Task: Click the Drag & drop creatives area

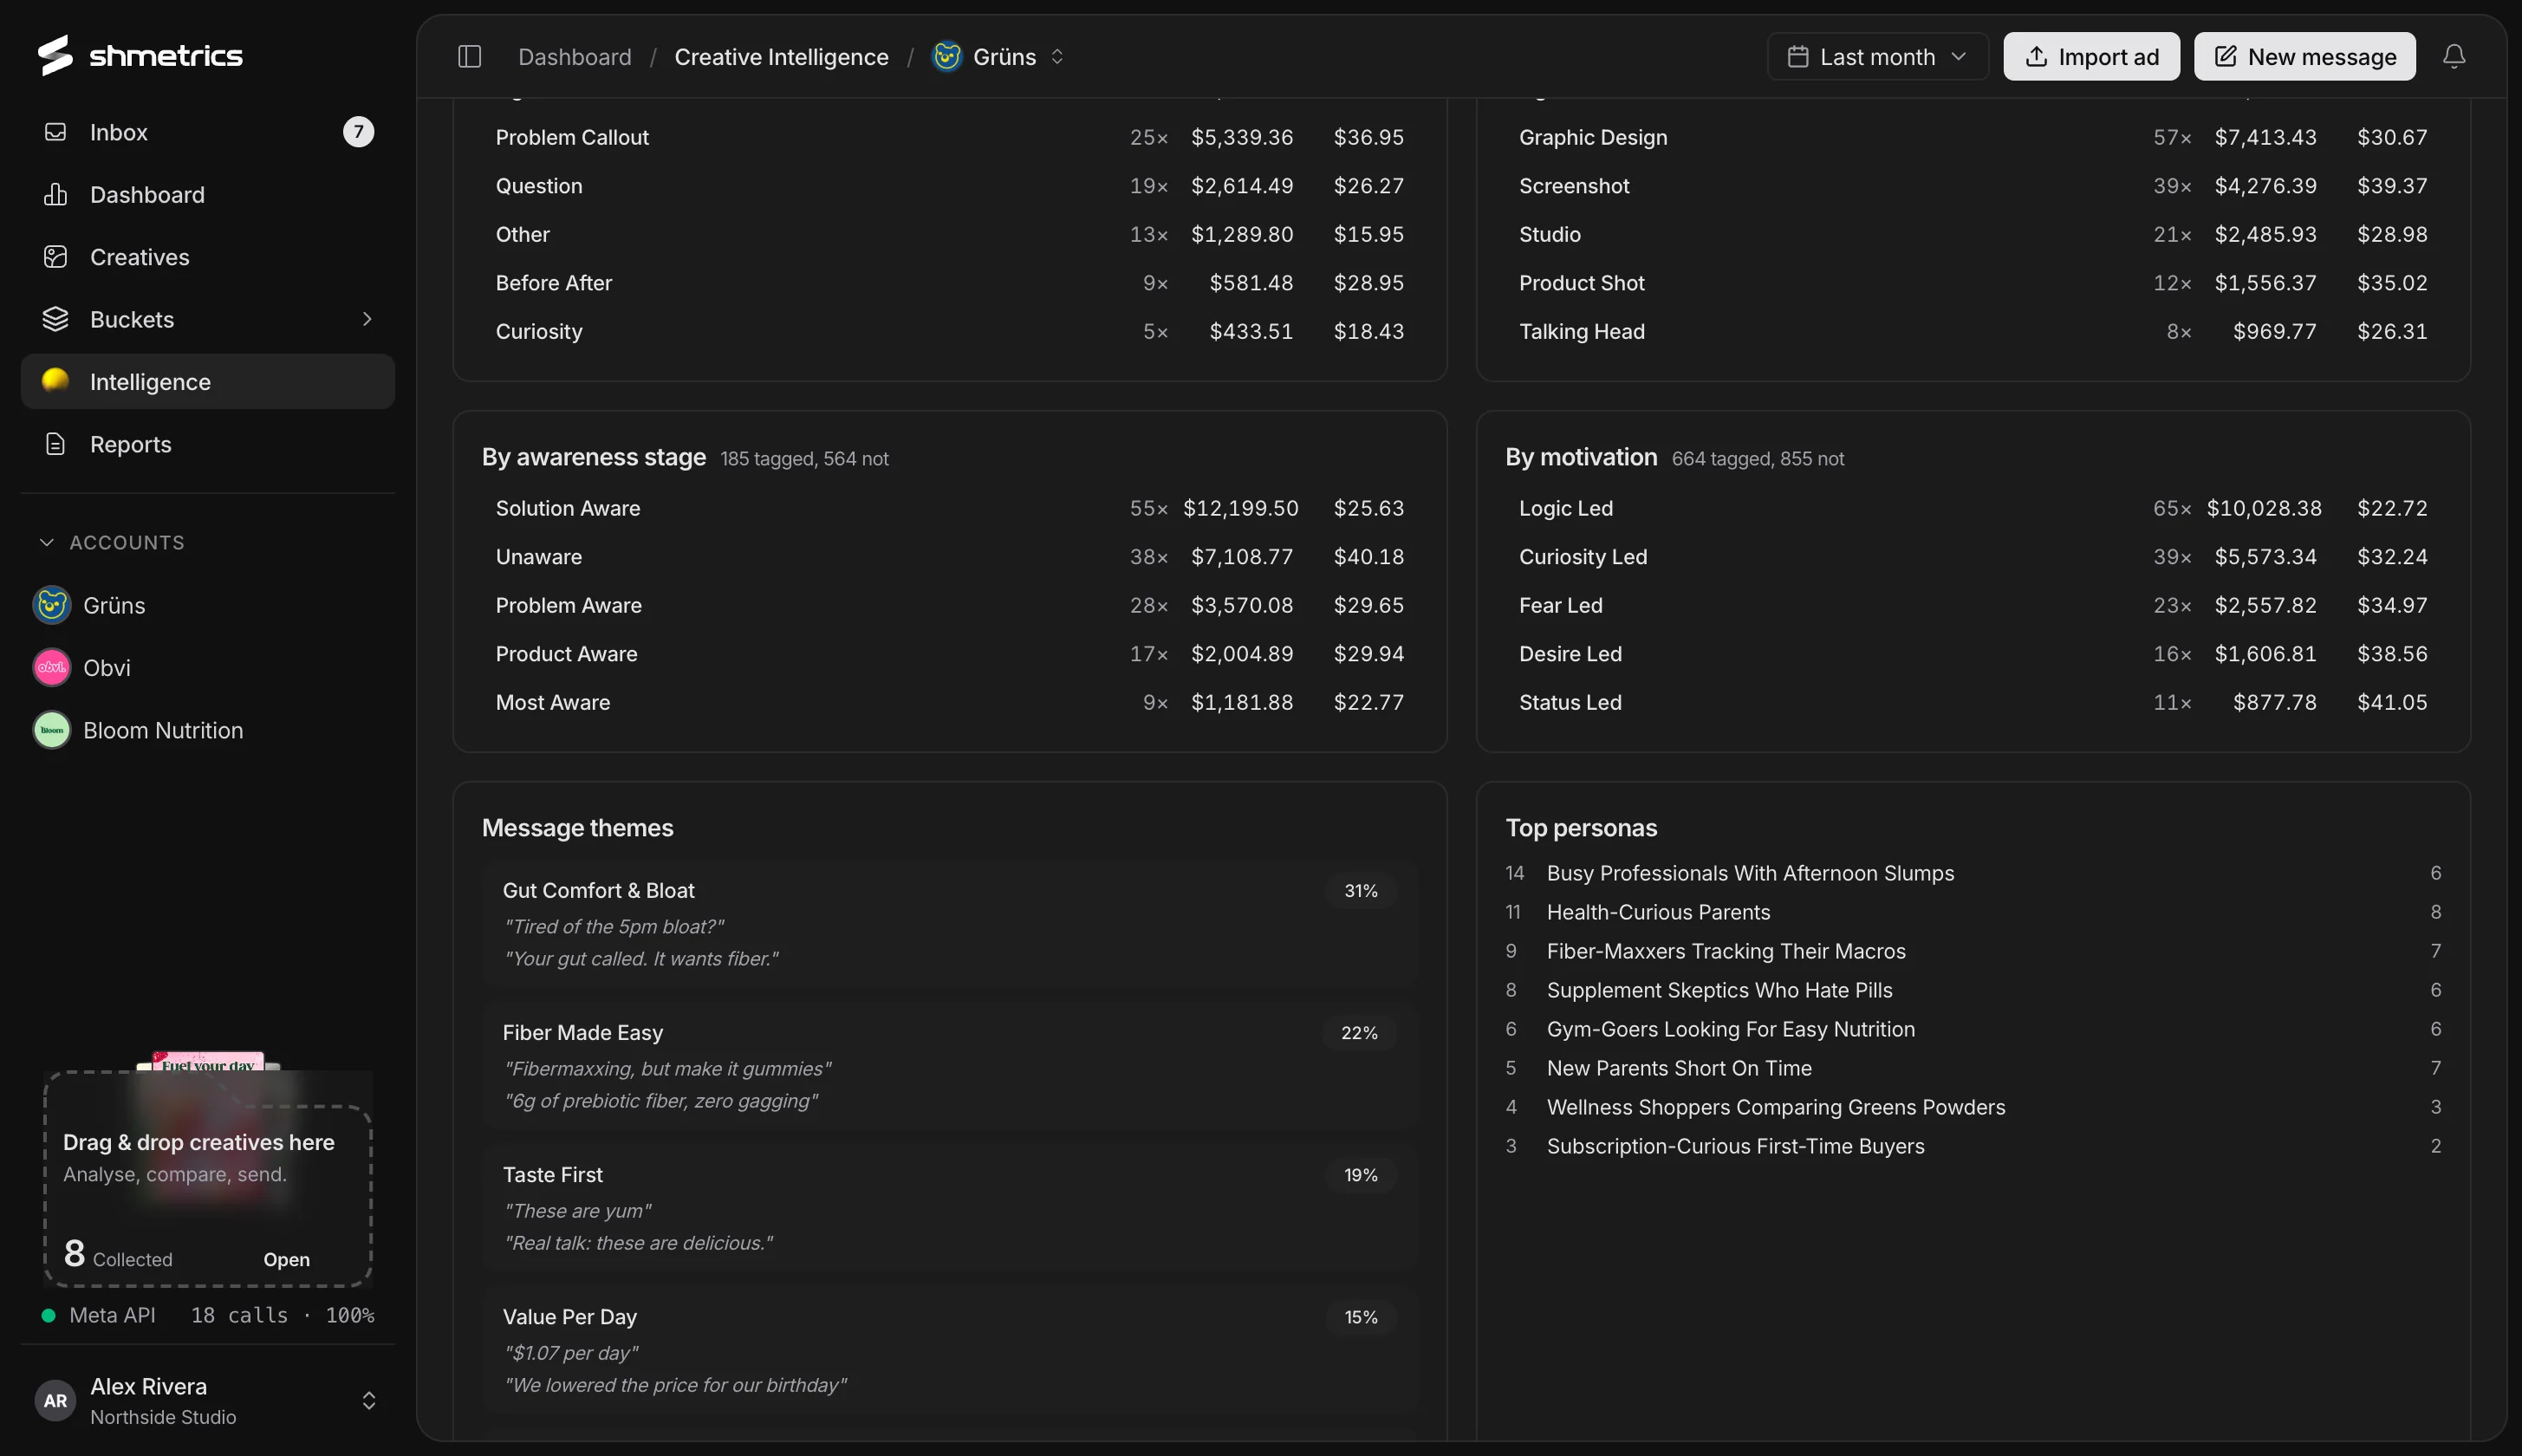Action: 208,1178
